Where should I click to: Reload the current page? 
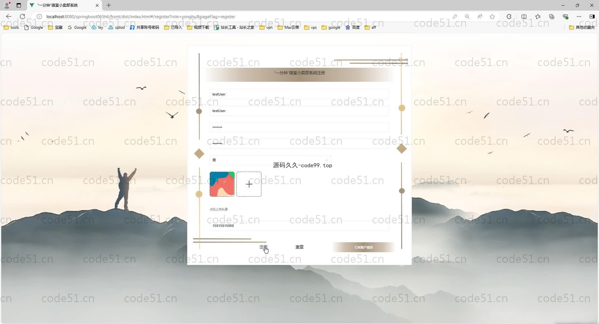point(22,17)
